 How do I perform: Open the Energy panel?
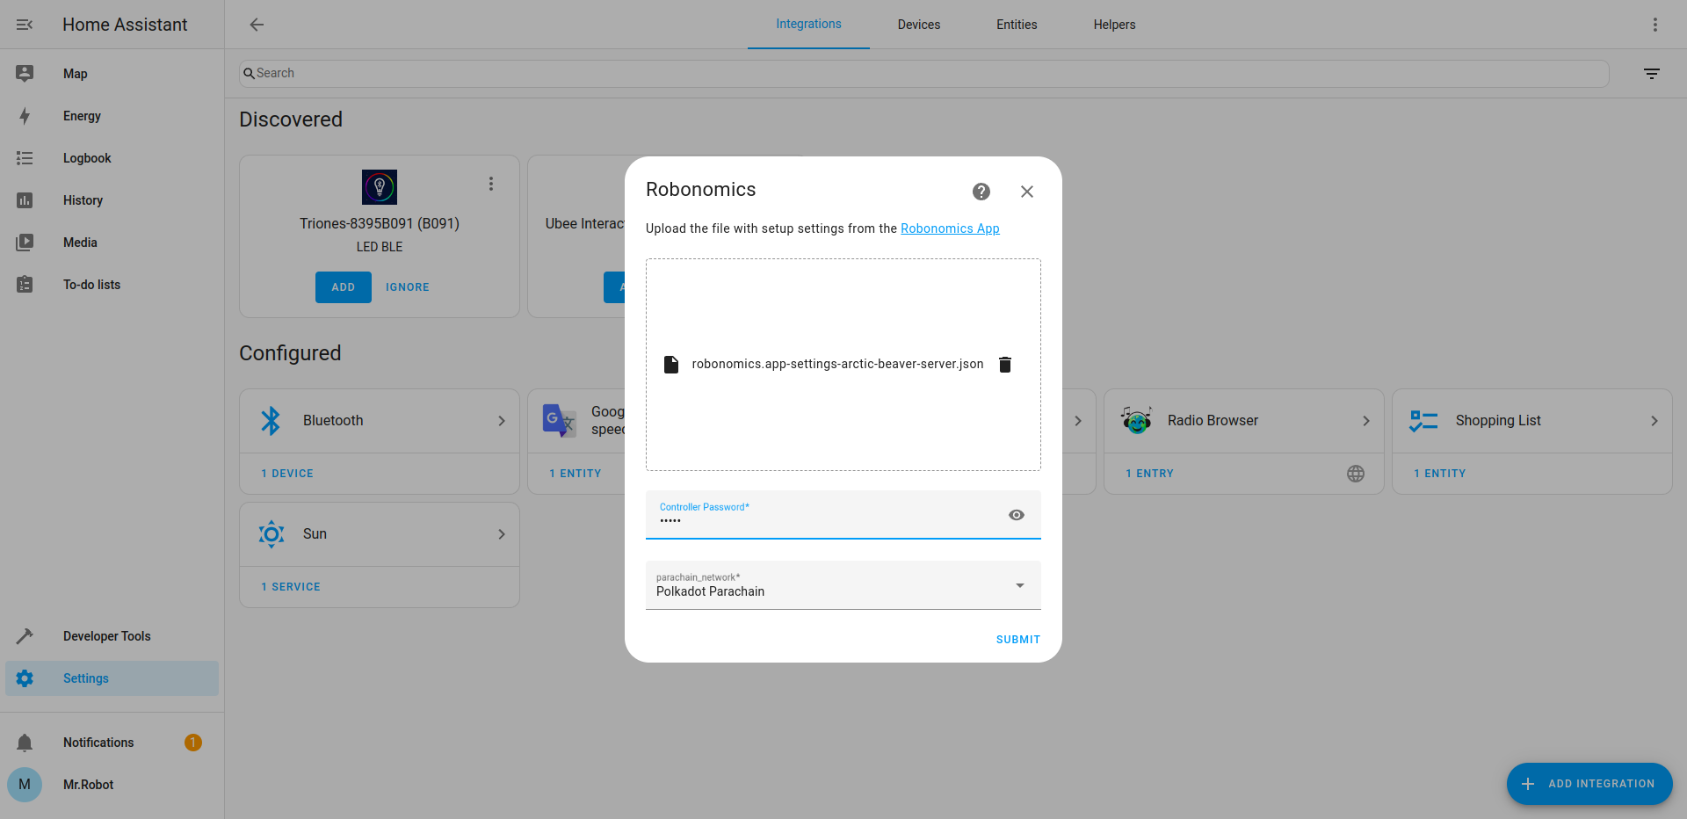click(x=112, y=116)
